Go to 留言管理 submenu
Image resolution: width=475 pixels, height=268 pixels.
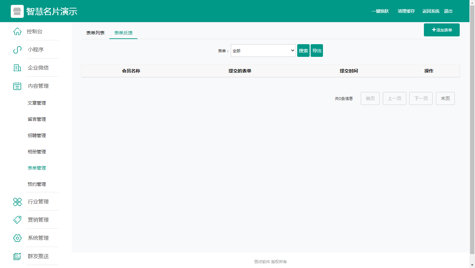coord(37,119)
